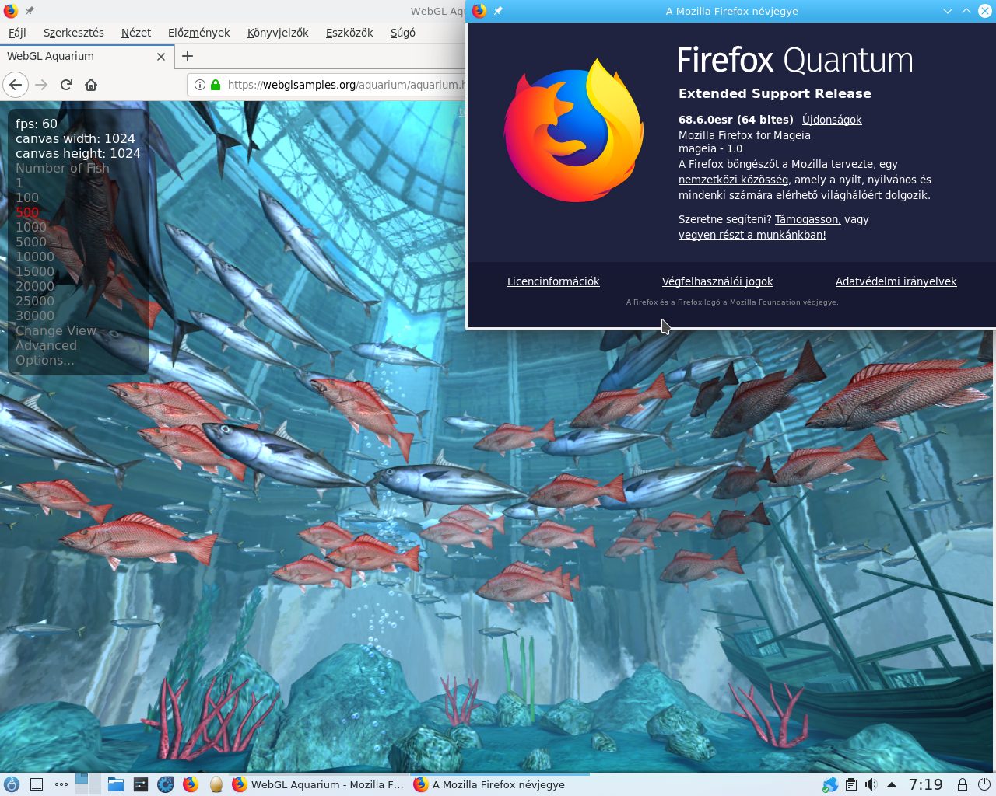Click the egg-shaped taskbar launcher icon

point(216,784)
